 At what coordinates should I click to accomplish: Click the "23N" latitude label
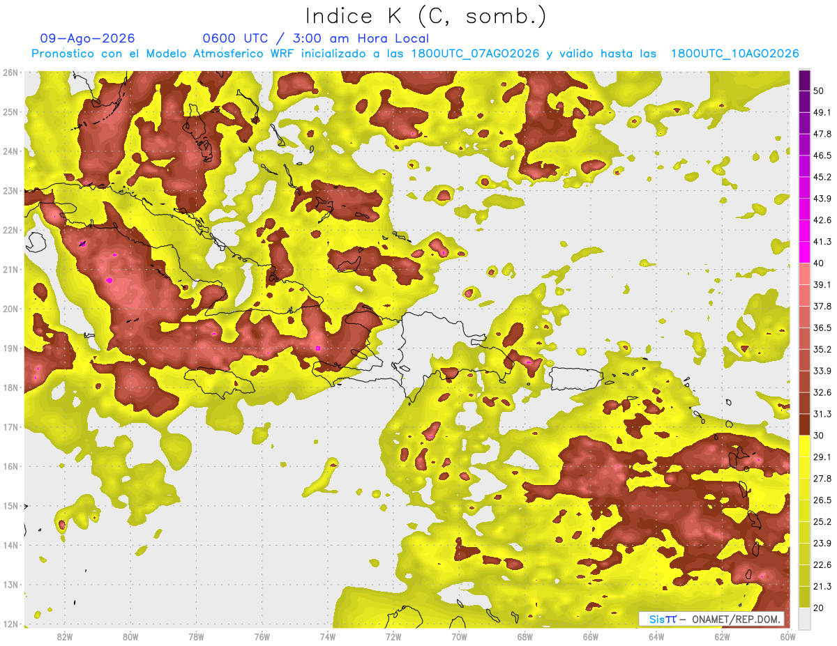click(10, 190)
